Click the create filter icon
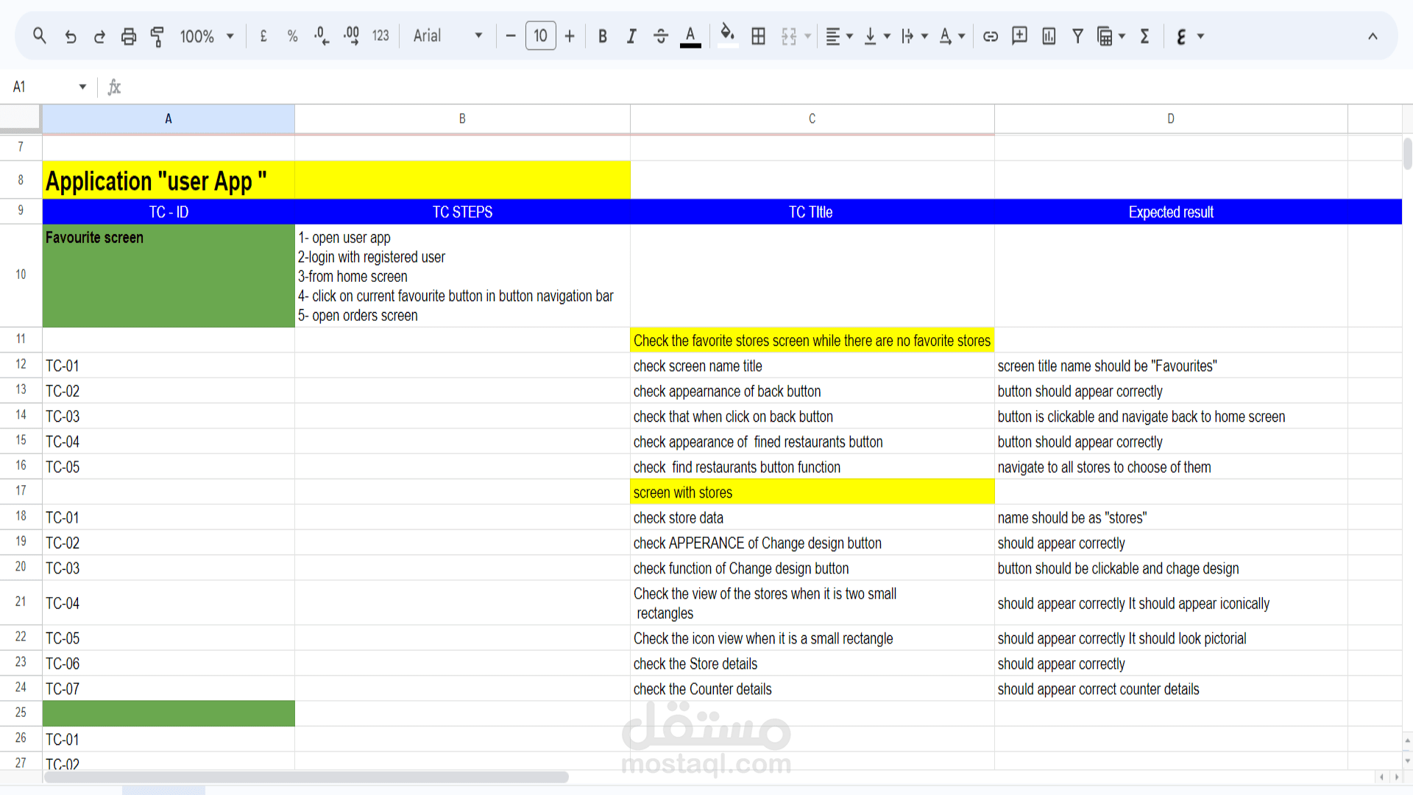Viewport: 1413px width, 795px height. (1077, 36)
